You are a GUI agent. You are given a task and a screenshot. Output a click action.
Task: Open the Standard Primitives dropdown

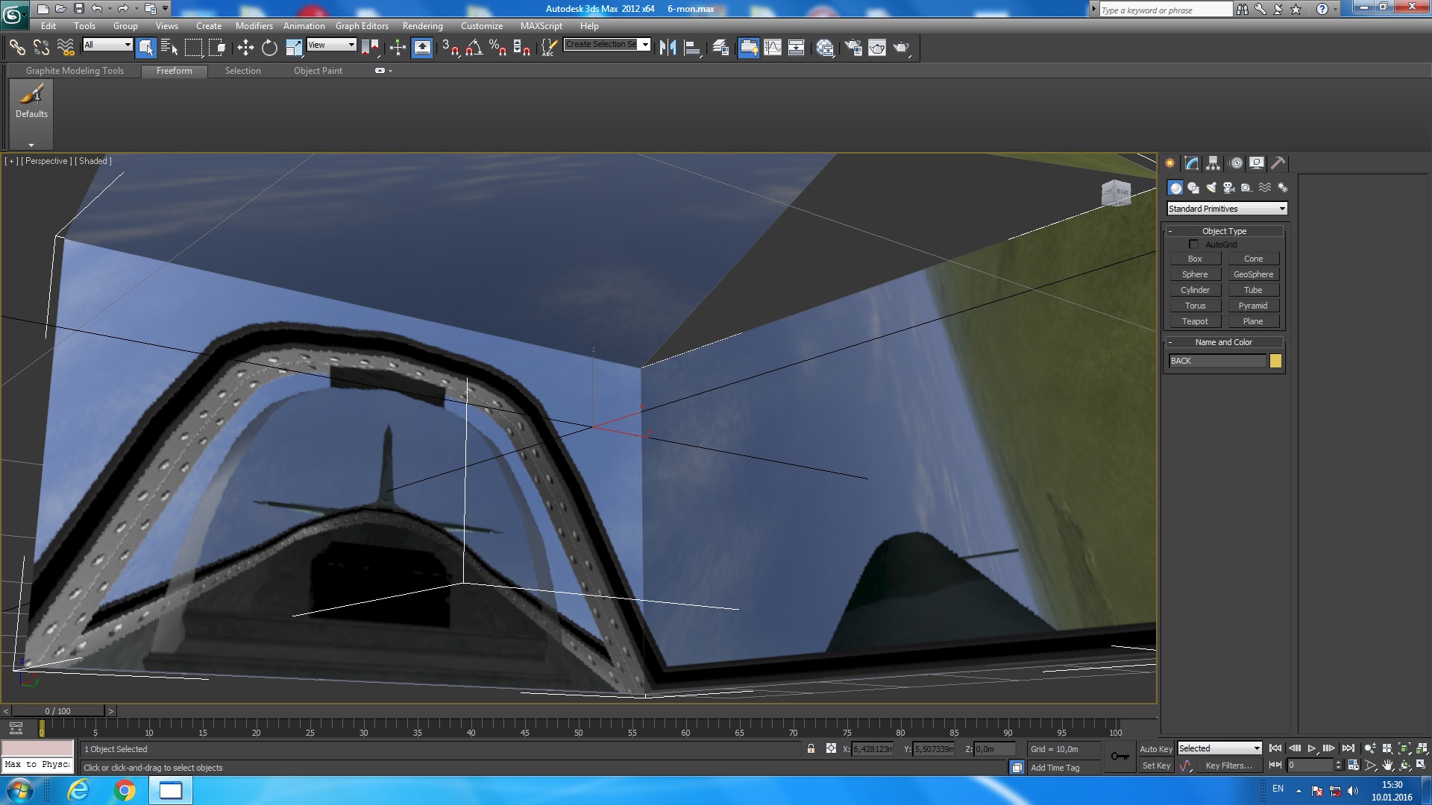point(1227,209)
